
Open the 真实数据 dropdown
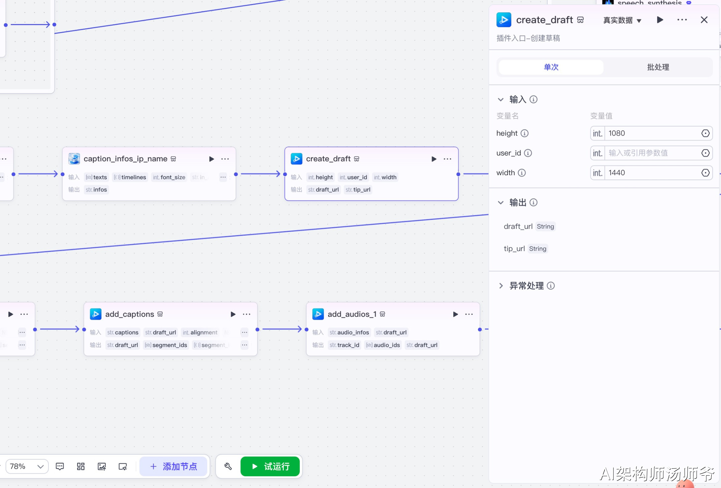[622, 20]
